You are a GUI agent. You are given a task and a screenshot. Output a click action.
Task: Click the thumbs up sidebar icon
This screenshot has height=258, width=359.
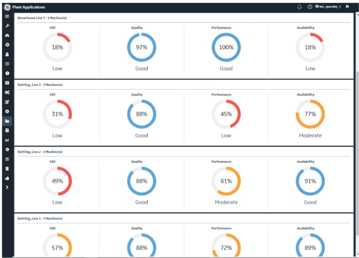(x=7, y=178)
